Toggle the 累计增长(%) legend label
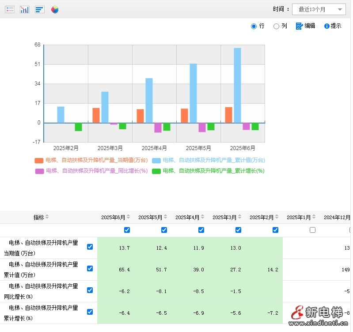The height and width of the screenshot is (332, 353). coord(213,171)
